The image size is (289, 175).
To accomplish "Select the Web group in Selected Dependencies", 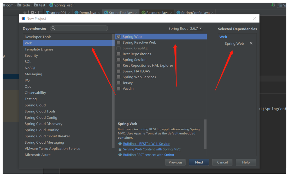I will (x=223, y=37).
